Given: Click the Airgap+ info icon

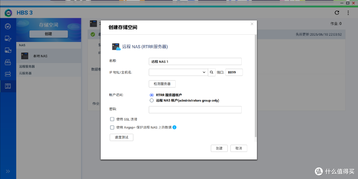Looking at the screenshot, I should 174,127.
